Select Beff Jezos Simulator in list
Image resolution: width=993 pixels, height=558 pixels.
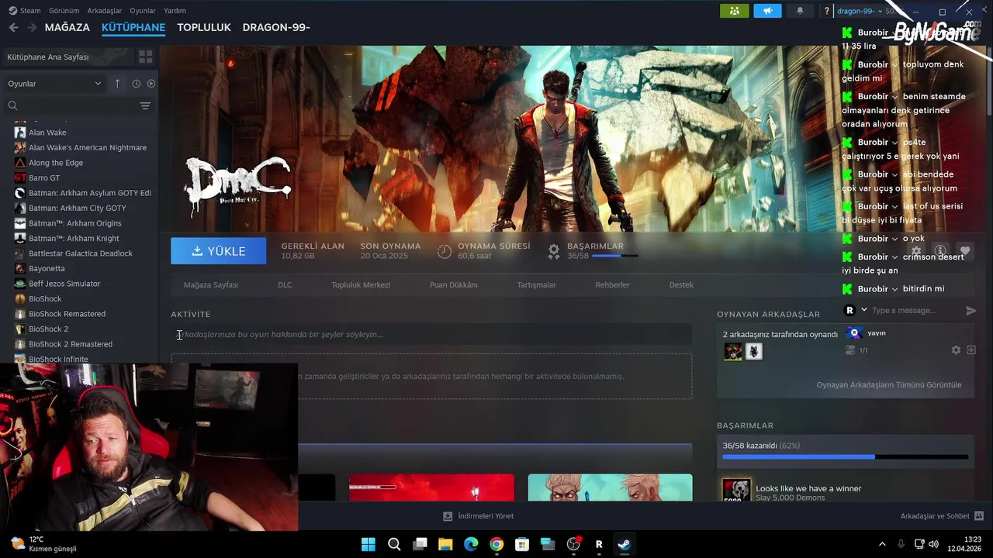pos(64,284)
